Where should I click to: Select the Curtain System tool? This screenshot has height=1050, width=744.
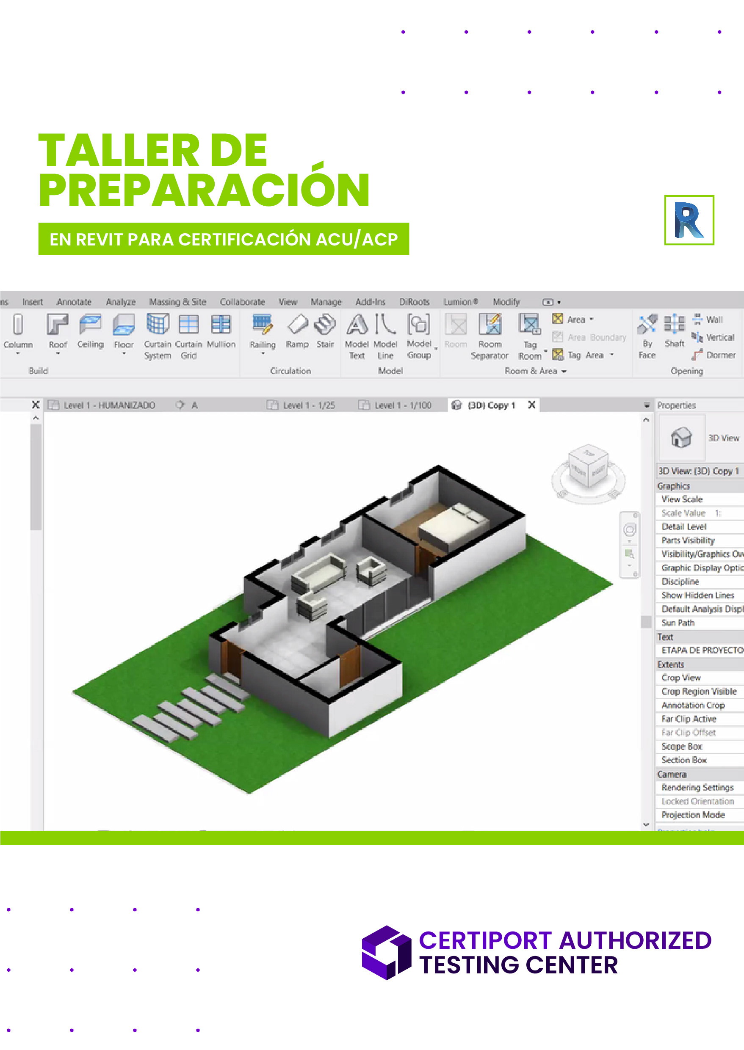[x=158, y=336]
